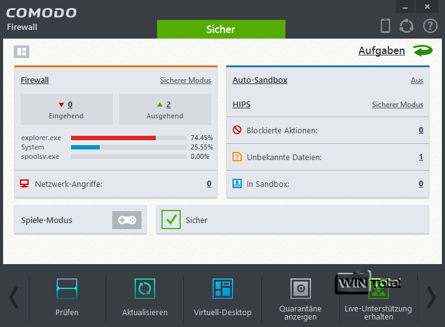
Task: Click the red explorer.exe traffic bar
Action: click(x=113, y=138)
